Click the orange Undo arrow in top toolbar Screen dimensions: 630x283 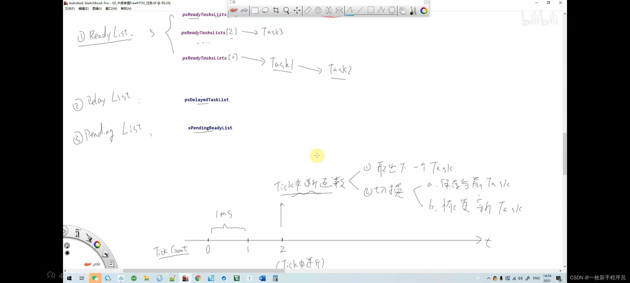pyautogui.click(x=234, y=10)
